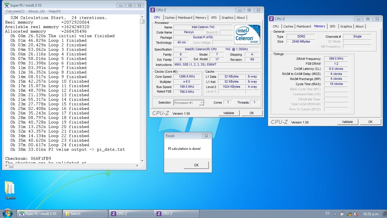Check the battery power tray icon
Screen dimensions: 387x218
click(x=342, y=214)
